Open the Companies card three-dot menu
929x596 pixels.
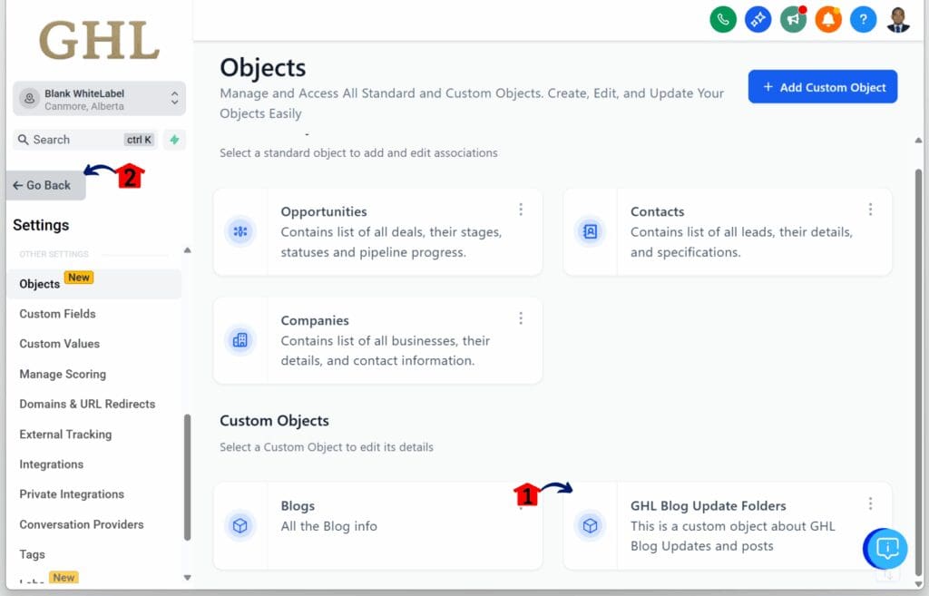tap(521, 318)
